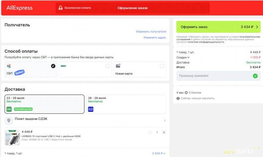Click the Оформить заказ button
263x157 pixels.
tap(218, 27)
